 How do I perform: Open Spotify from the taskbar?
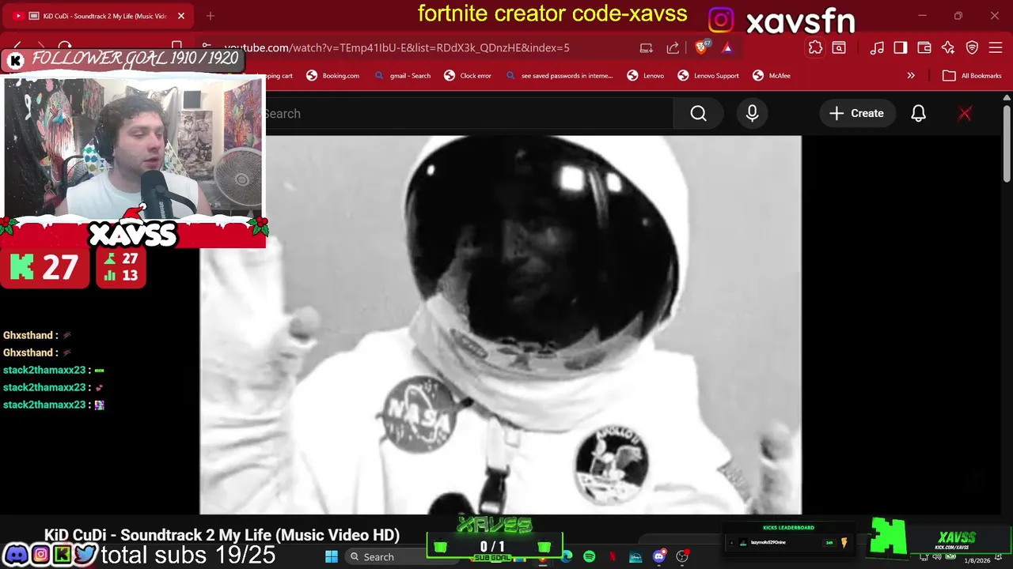click(x=590, y=557)
